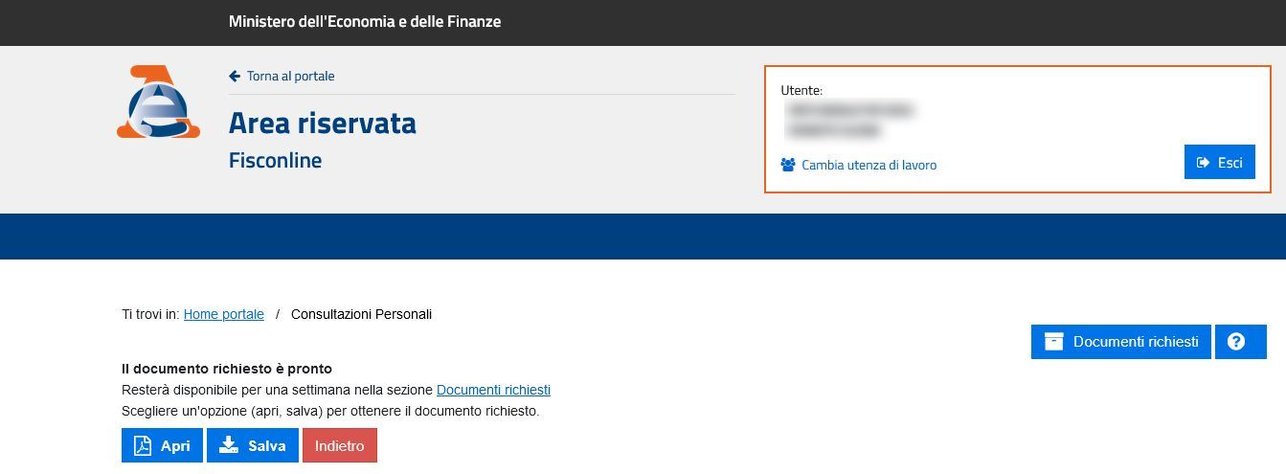Viewport: 1286px width, 474px height.
Task: Click Ministero dell'Economia e delle Finanze header
Action: (x=365, y=21)
